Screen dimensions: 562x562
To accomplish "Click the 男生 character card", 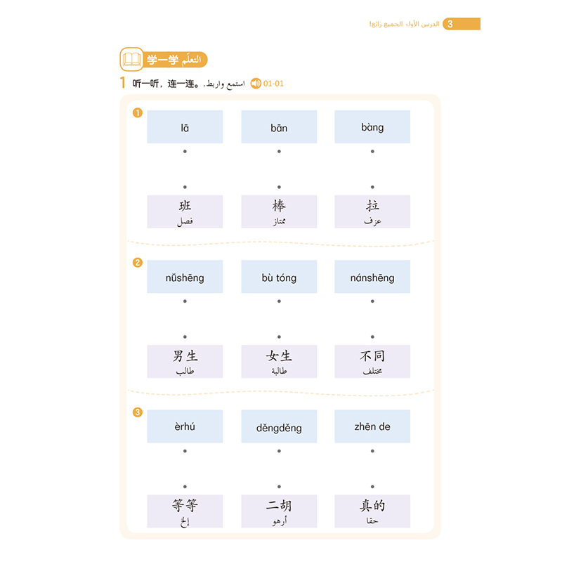I will click(x=185, y=362).
